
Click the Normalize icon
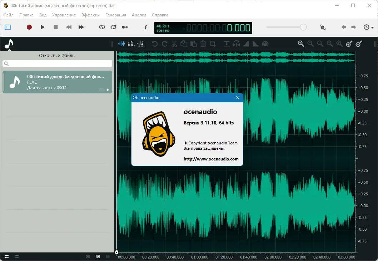coord(227,44)
